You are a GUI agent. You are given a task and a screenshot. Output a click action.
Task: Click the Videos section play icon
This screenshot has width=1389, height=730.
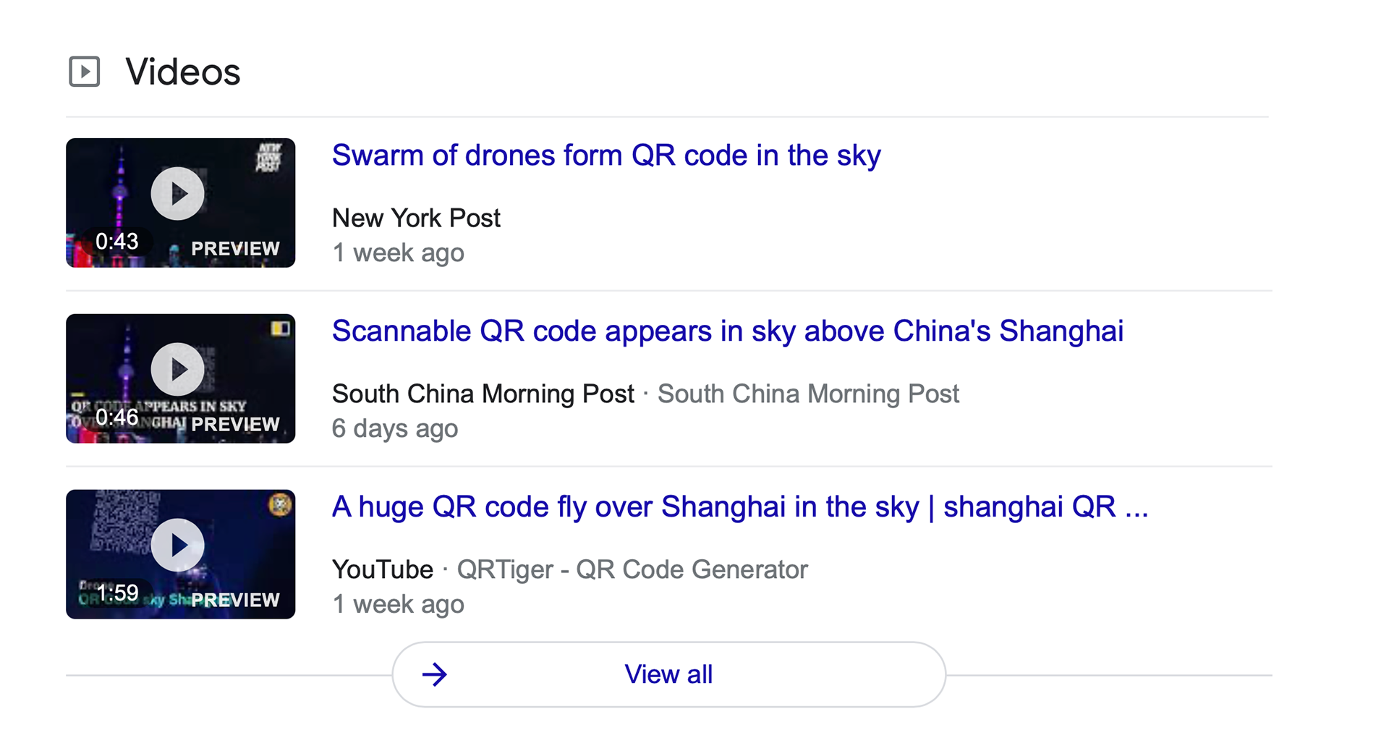tap(85, 72)
